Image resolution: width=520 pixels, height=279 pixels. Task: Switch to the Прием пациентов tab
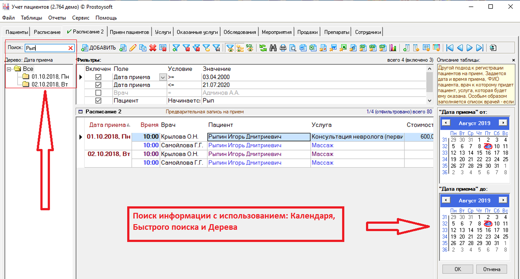(x=129, y=32)
